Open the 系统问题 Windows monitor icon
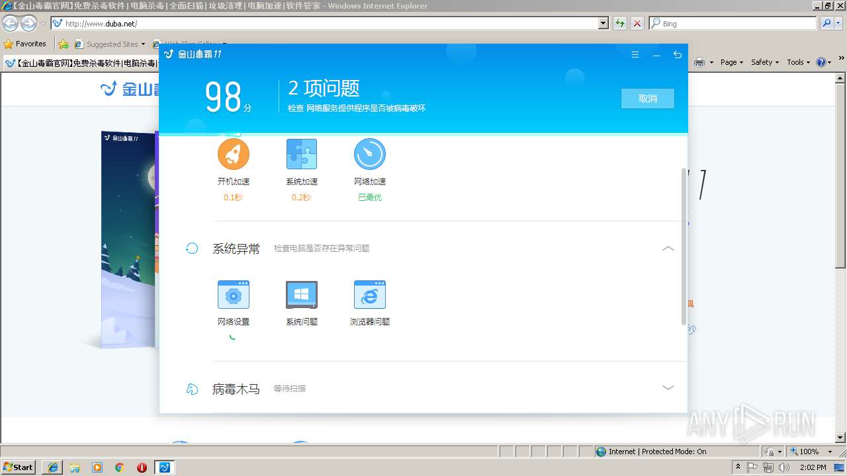 [x=302, y=294]
